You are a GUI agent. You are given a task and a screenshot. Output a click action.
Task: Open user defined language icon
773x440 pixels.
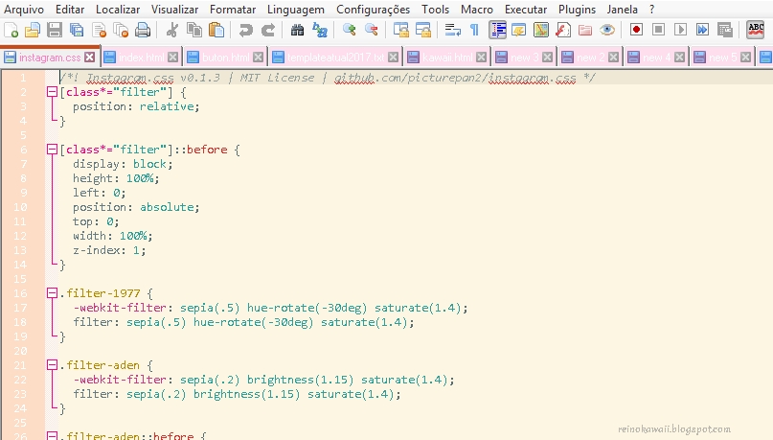click(x=518, y=30)
